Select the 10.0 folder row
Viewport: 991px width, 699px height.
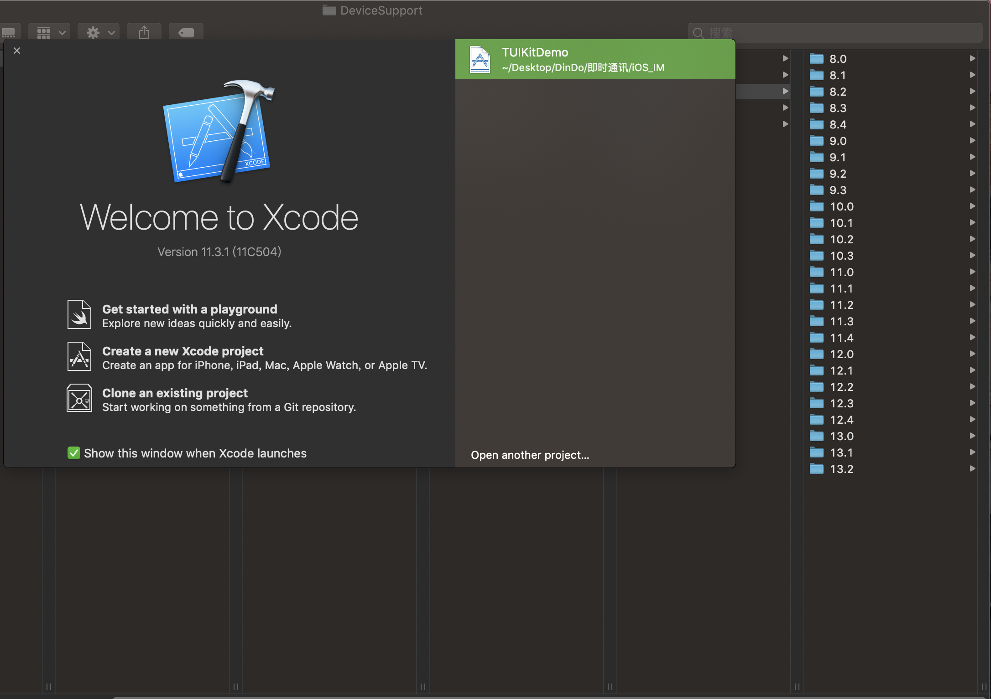841,206
